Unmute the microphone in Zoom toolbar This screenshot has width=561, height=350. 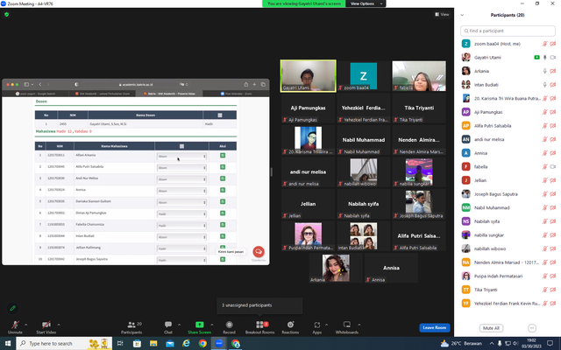(x=15, y=326)
